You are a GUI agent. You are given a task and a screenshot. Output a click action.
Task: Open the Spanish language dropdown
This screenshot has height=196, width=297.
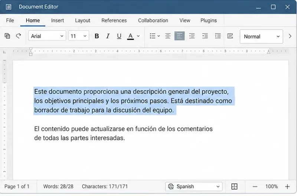(194, 186)
